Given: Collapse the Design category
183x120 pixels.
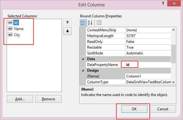Looking at the screenshot, I should 83,70.
